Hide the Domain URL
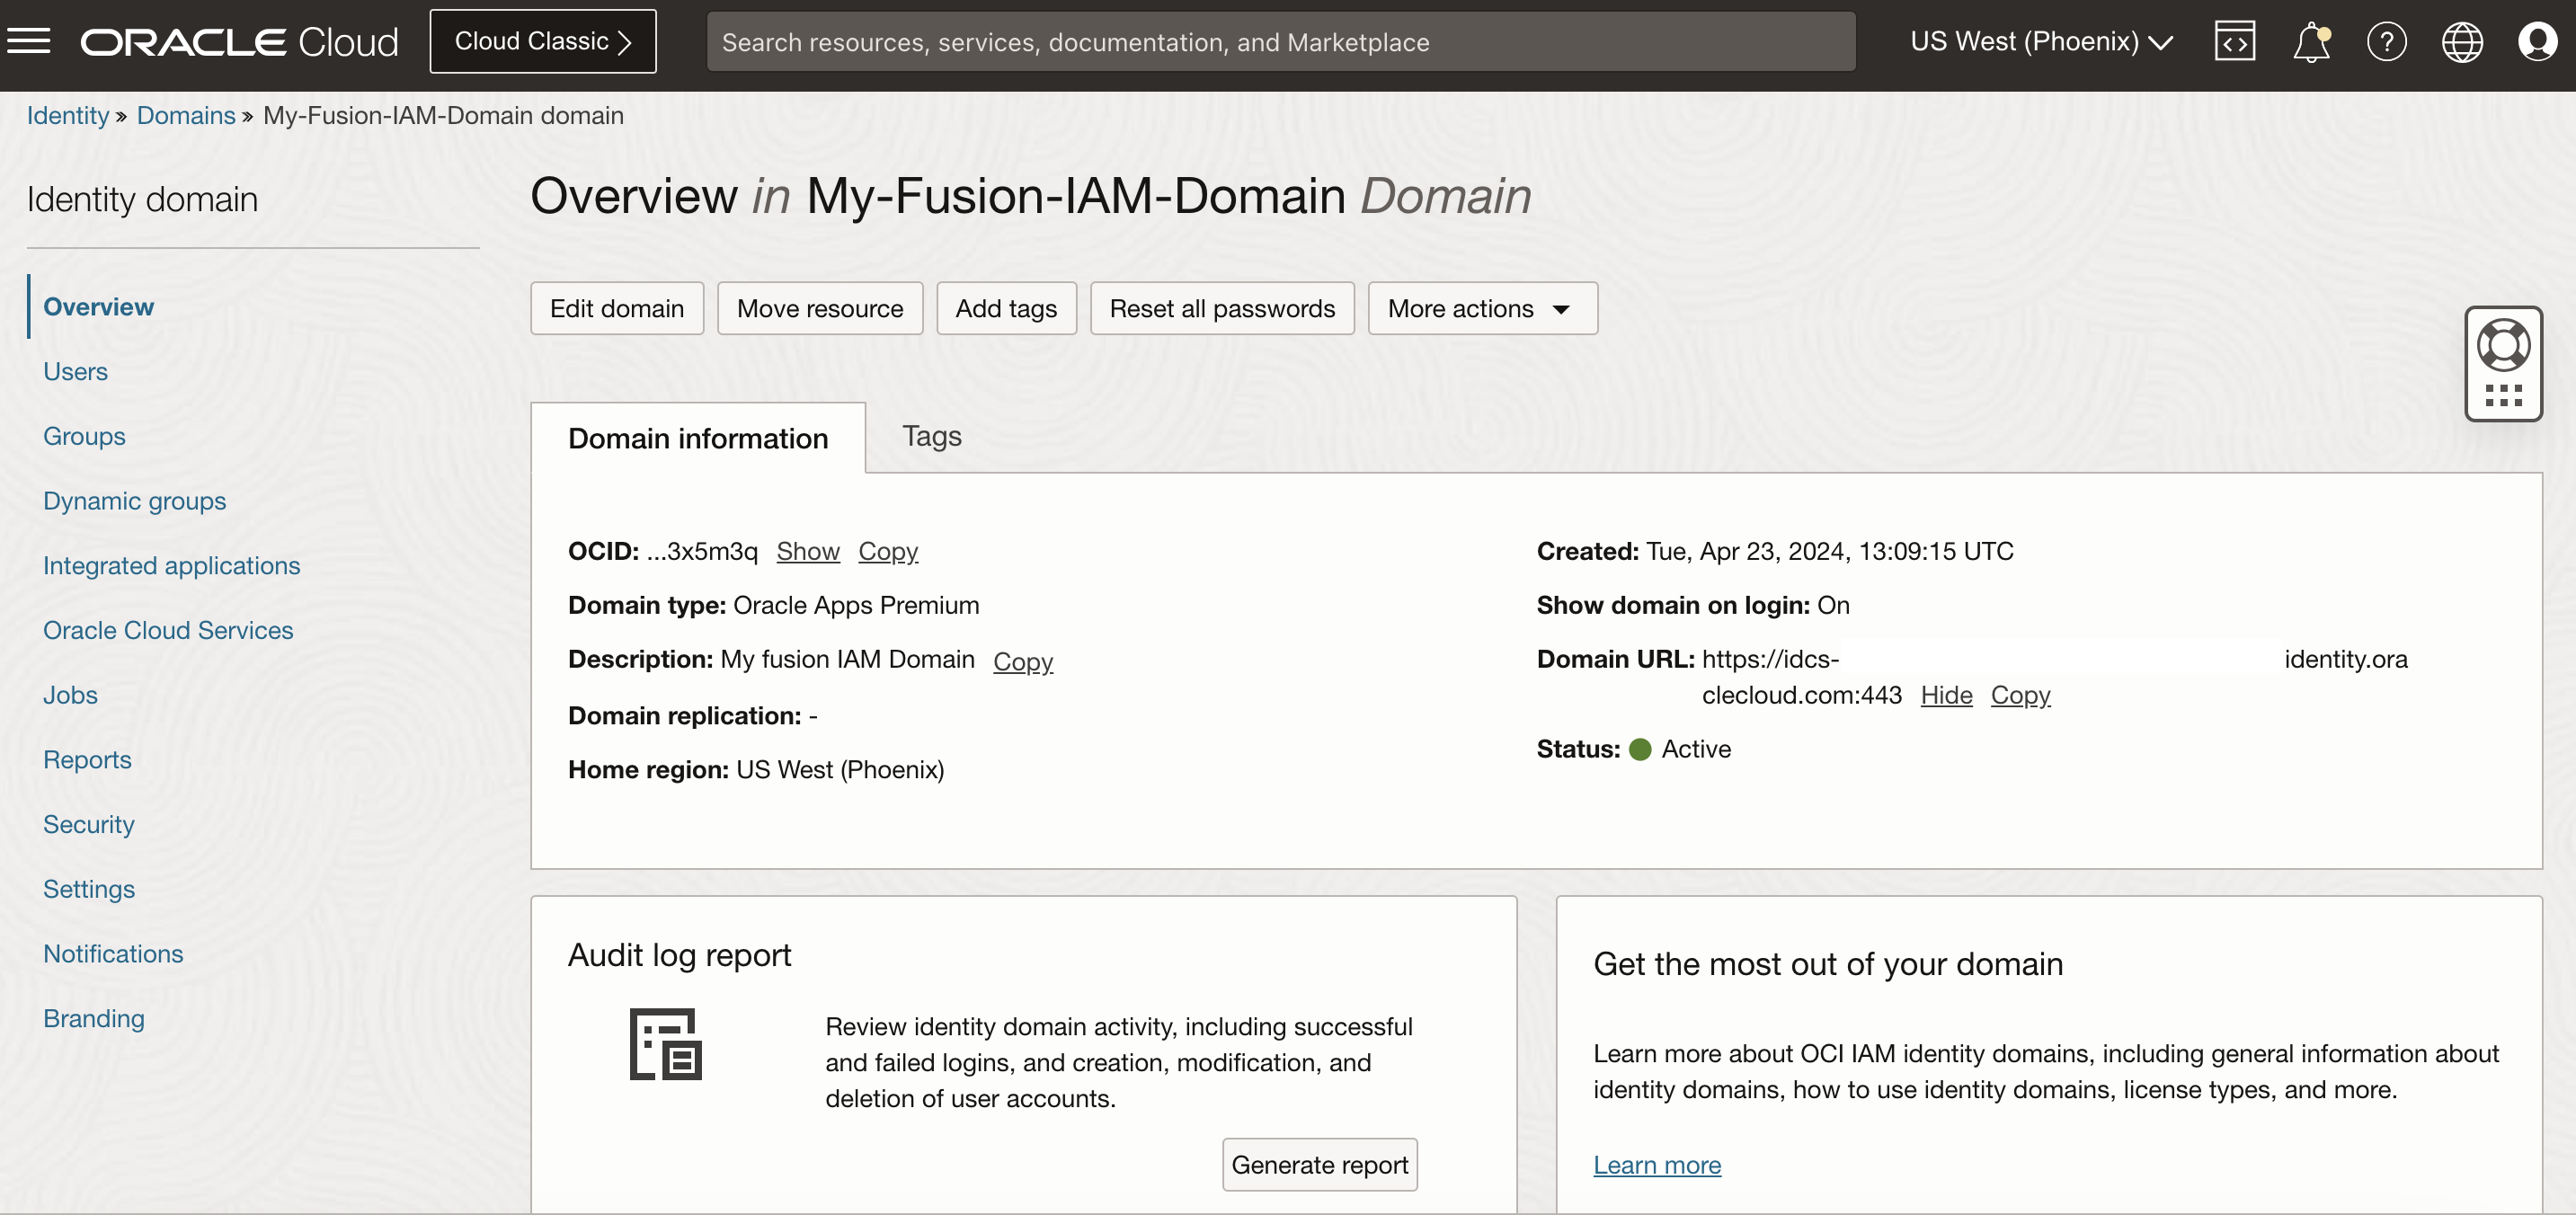 [1945, 695]
